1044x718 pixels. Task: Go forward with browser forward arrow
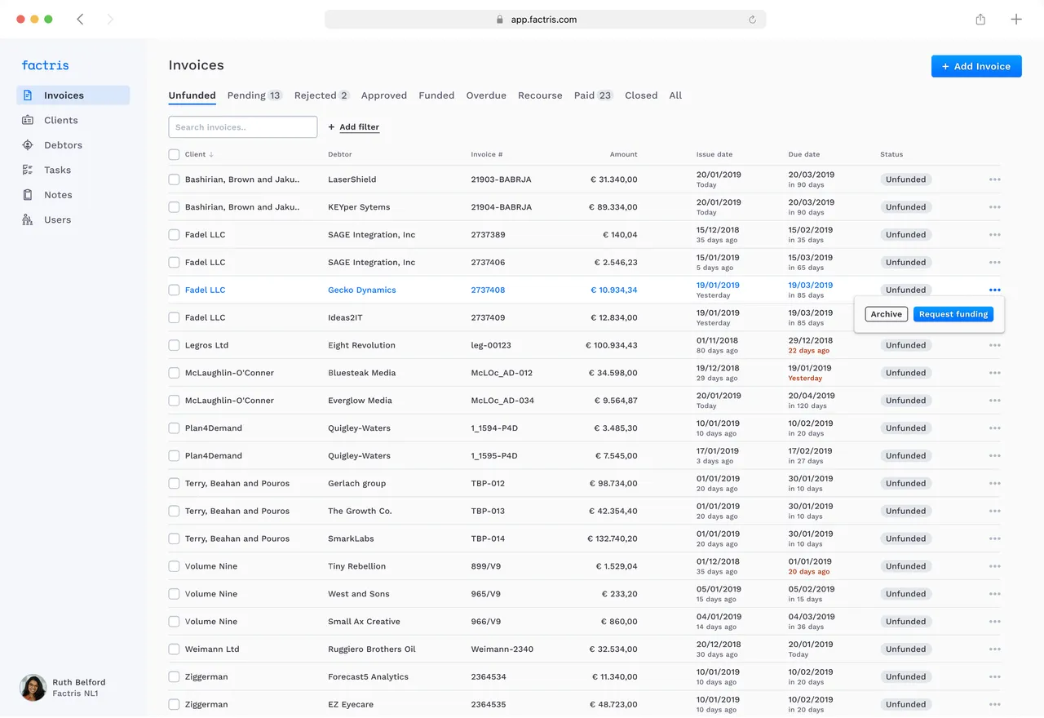pyautogui.click(x=110, y=20)
